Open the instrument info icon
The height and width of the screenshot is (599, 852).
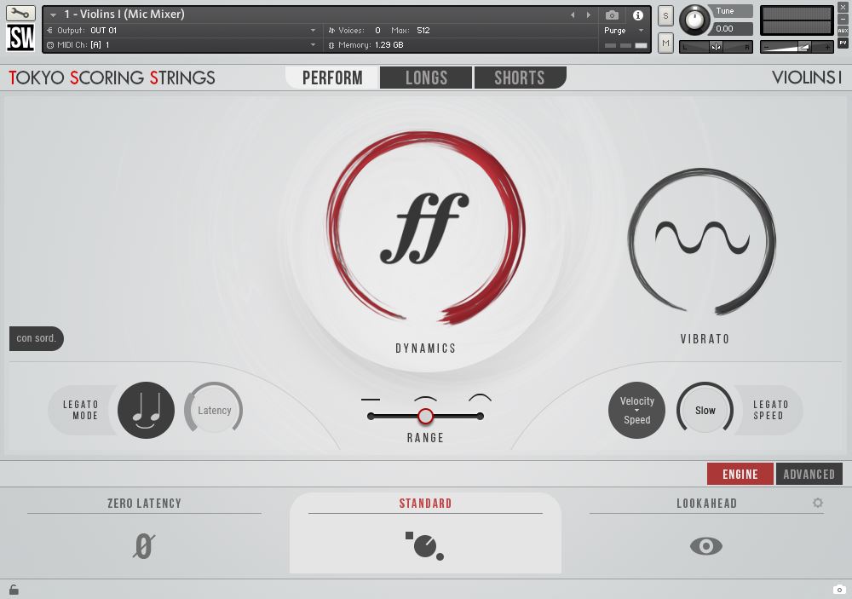click(638, 15)
